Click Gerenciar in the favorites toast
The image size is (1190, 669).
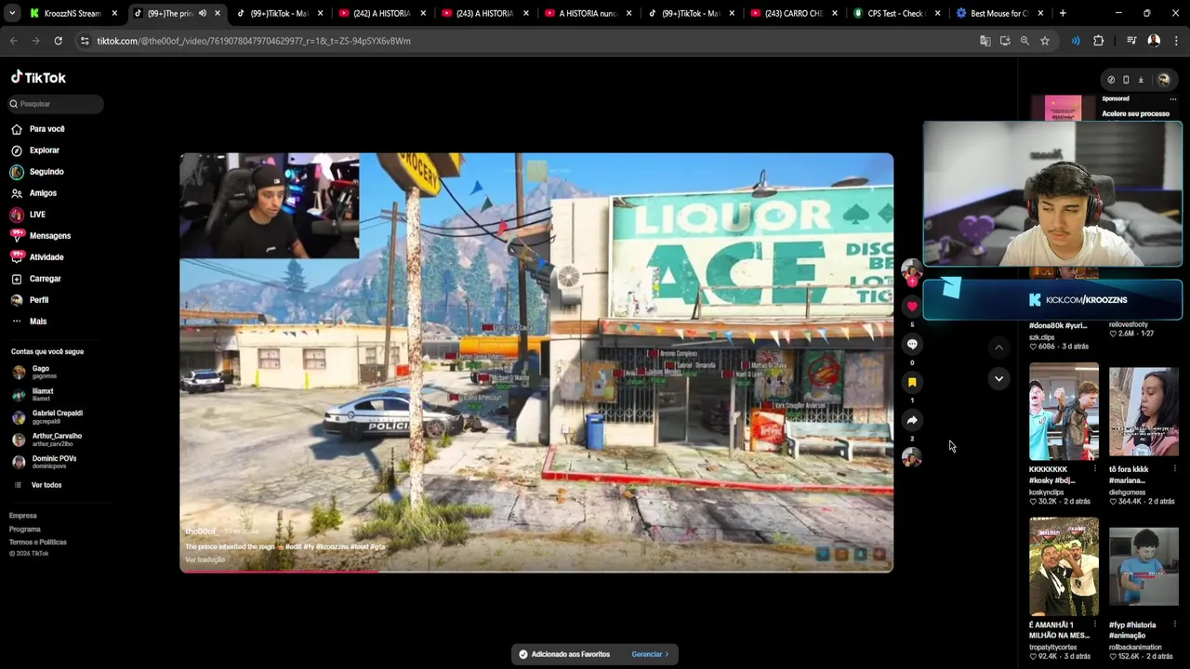click(650, 654)
